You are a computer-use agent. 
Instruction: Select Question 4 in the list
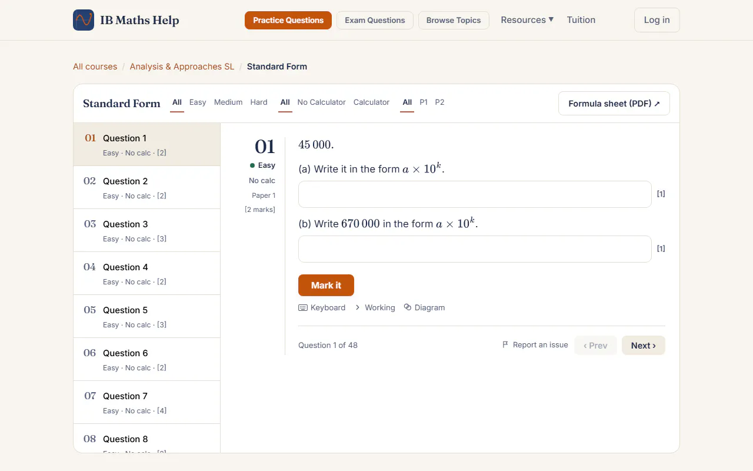point(147,273)
